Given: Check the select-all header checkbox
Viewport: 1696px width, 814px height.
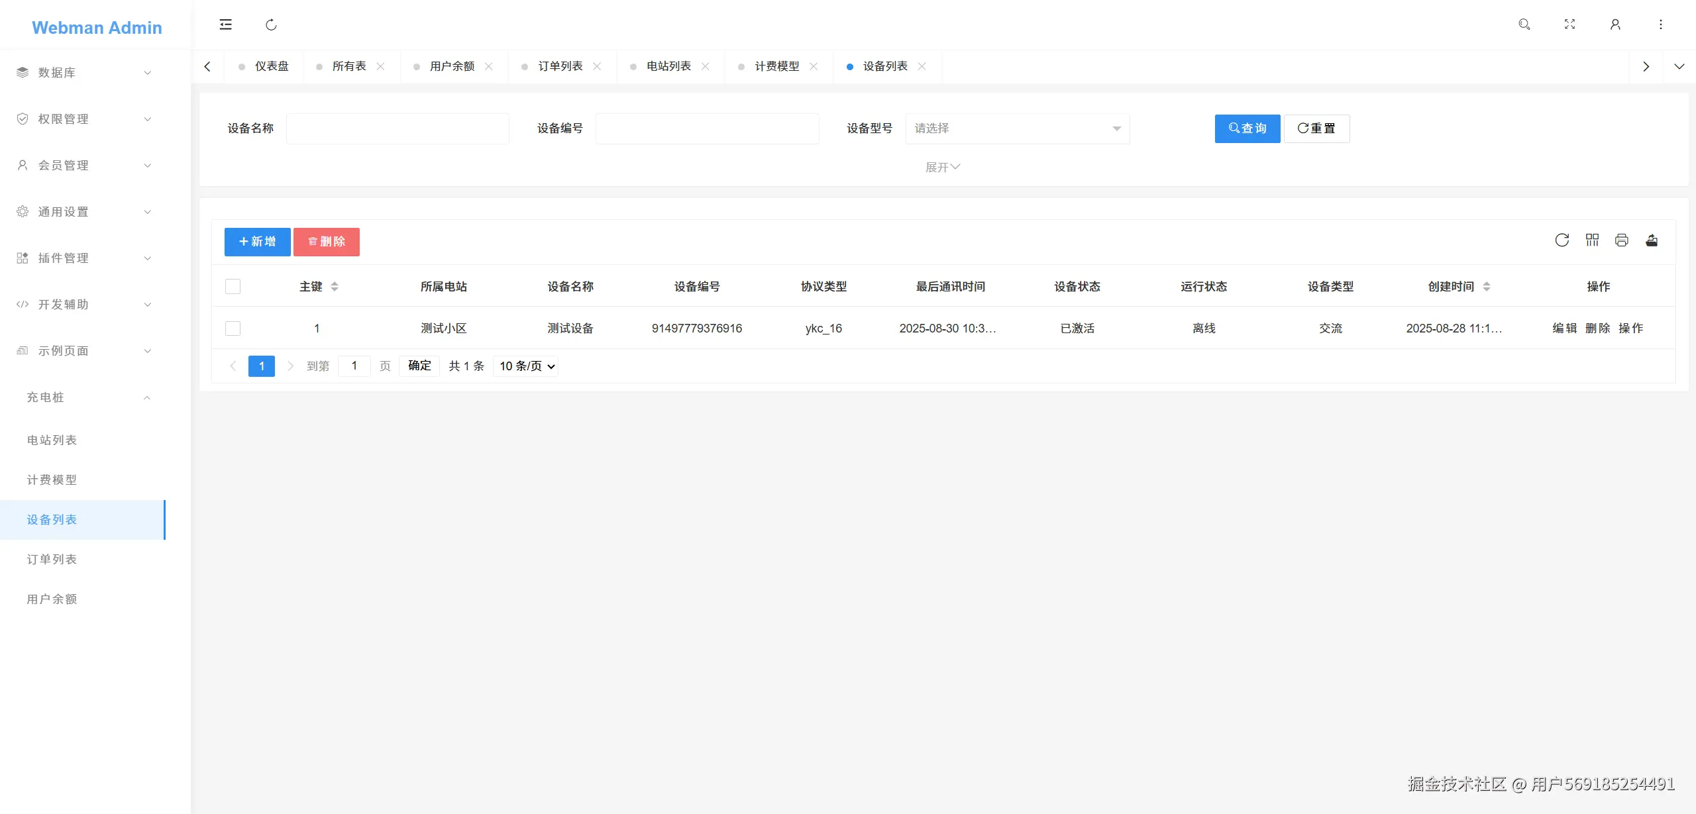Looking at the screenshot, I should (x=233, y=287).
